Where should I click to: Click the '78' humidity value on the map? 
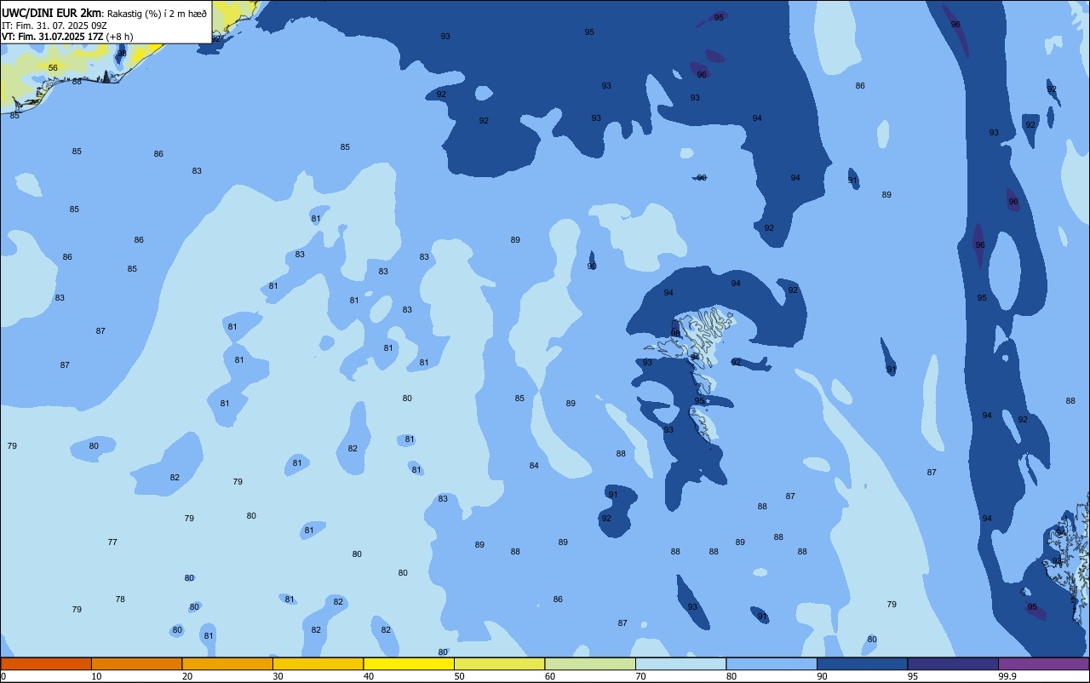120,600
